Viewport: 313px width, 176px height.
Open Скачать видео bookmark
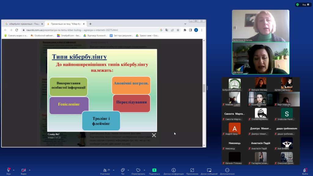[16, 35]
